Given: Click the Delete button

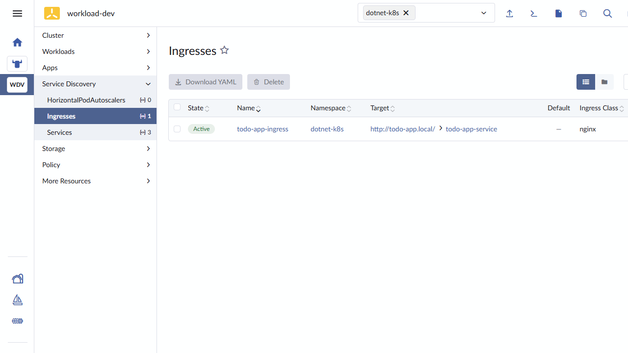Looking at the screenshot, I should coord(268,82).
